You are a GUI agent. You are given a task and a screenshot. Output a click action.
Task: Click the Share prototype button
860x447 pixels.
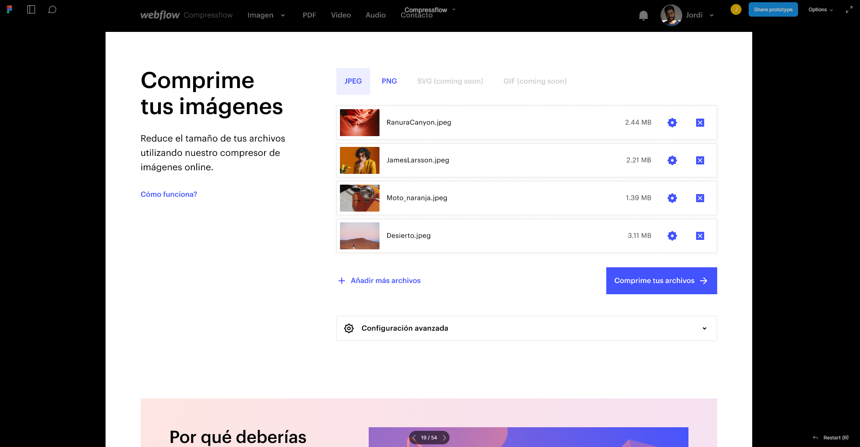click(x=773, y=9)
